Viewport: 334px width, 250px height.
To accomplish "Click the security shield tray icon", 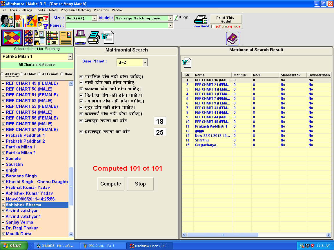I will point(312,246).
